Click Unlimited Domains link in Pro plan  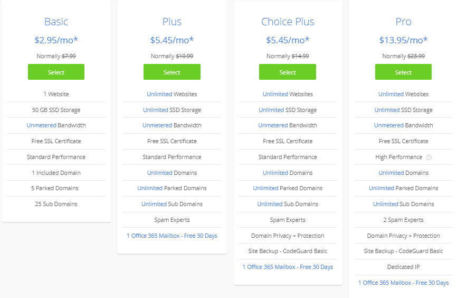391,173
